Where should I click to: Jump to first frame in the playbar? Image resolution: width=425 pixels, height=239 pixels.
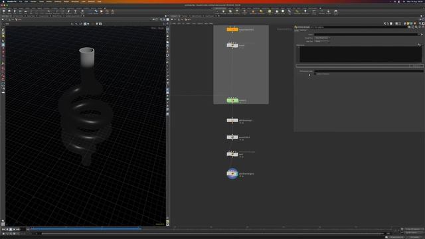(3, 229)
